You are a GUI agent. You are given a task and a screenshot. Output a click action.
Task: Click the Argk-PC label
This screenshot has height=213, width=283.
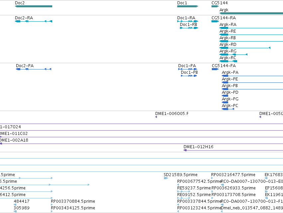pyautogui.click(x=230, y=106)
